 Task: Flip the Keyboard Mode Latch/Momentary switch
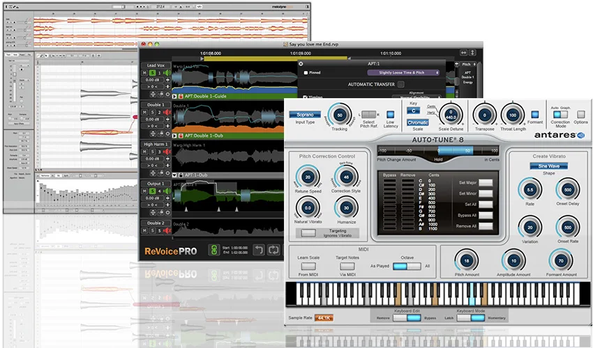pyautogui.click(x=470, y=318)
